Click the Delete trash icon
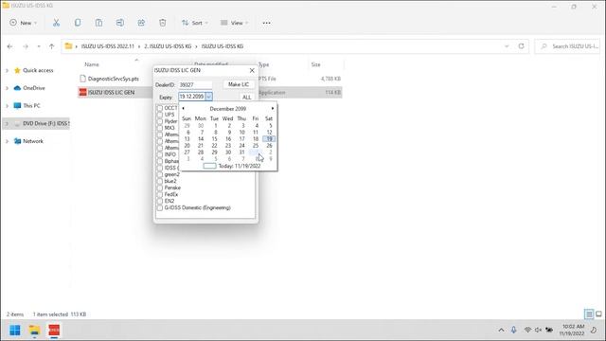 [163, 23]
